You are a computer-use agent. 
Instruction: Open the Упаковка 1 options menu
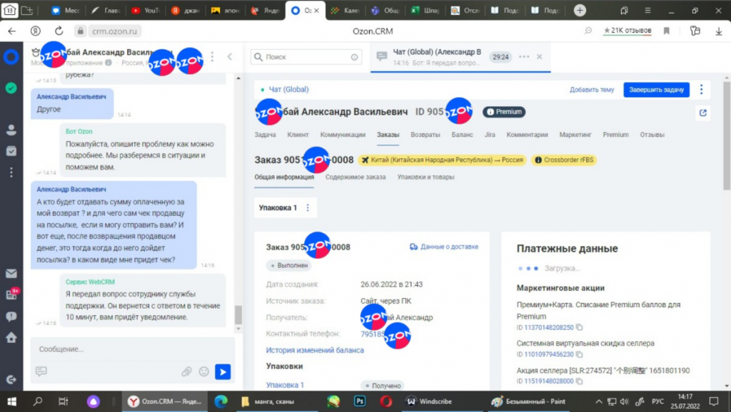(x=309, y=207)
